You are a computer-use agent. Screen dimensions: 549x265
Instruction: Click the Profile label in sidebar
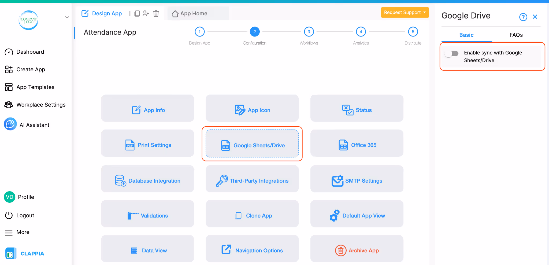(x=26, y=197)
